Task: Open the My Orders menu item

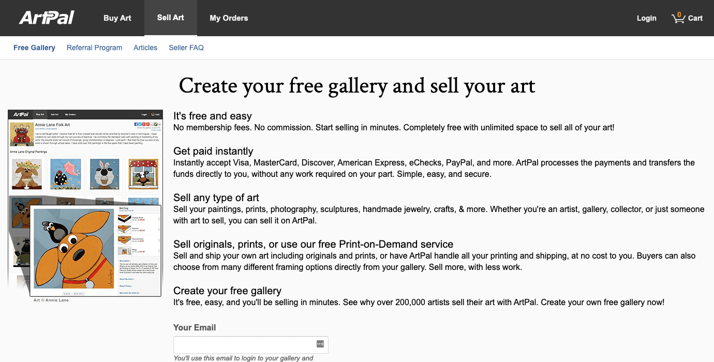Action: (x=229, y=18)
